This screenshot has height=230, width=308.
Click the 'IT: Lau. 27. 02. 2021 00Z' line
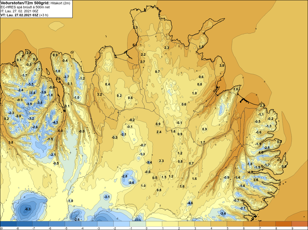click(x=19, y=11)
